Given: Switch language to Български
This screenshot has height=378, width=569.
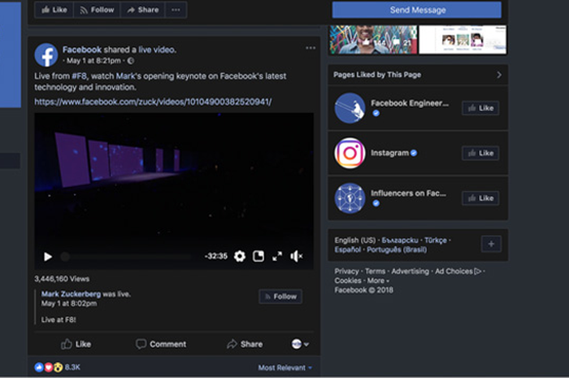Looking at the screenshot, I should click(400, 240).
